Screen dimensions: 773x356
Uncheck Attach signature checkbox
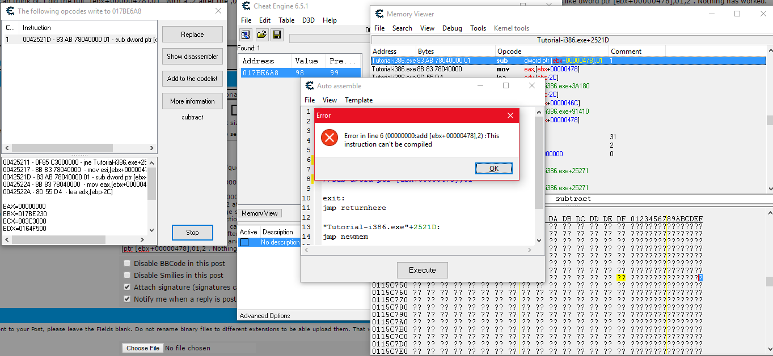[x=127, y=287]
